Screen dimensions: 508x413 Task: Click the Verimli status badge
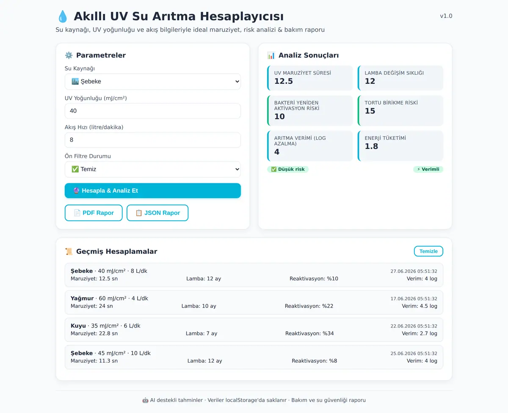428,169
